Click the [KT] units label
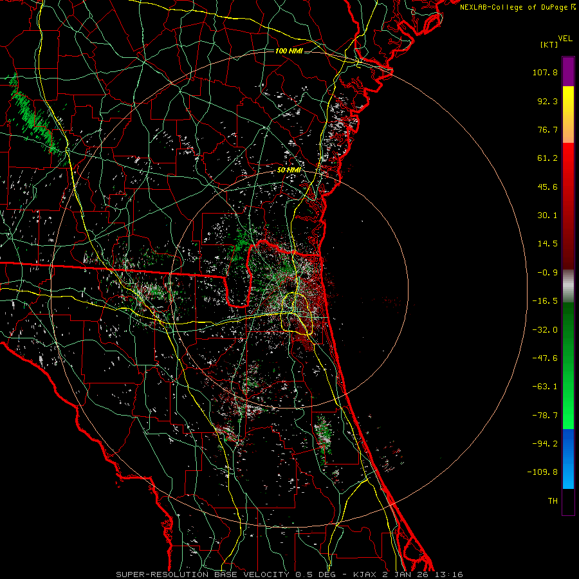This screenshot has height=579, width=579. 549,44
